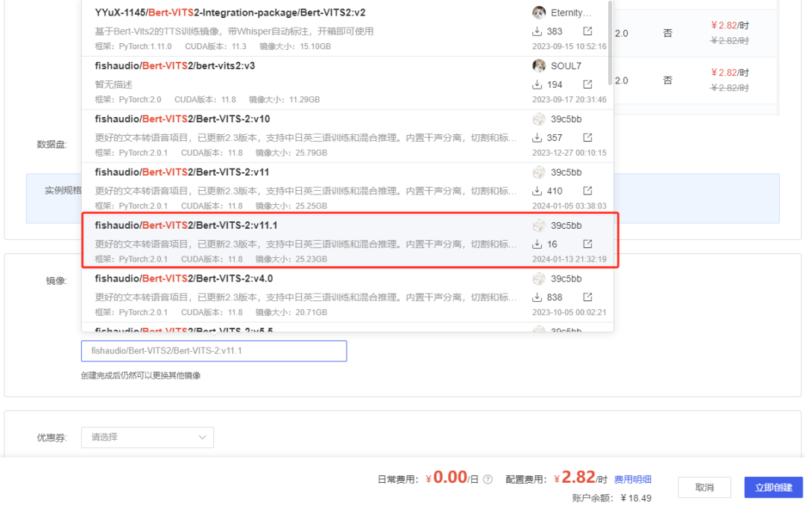
Task: Pick fishaudio Bert-VITS-2:v4.0 image
Action: point(347,296)
